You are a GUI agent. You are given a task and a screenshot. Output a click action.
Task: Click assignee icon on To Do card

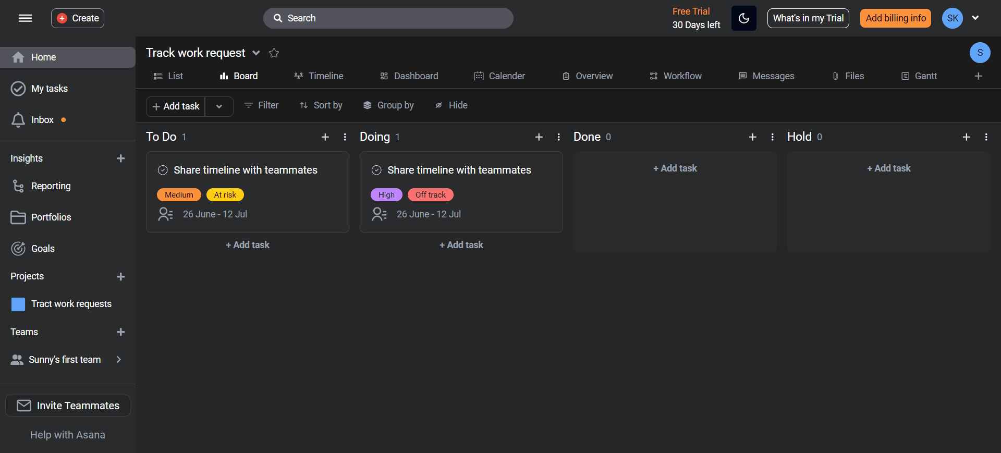(x=165, y=214)
